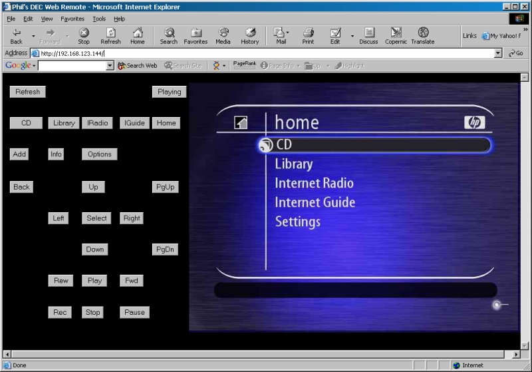Click the Discuss toolbar icon
Screen dimensions: 532x372
369,33
